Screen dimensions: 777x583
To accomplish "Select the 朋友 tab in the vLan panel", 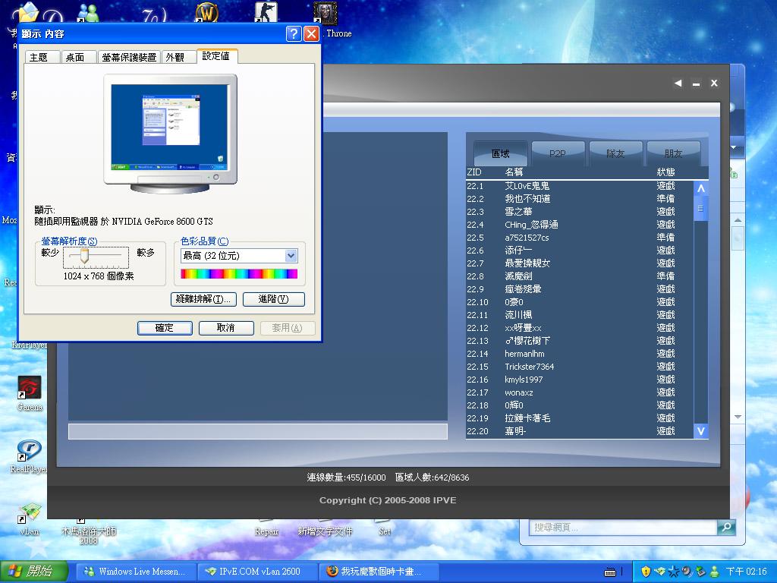I will [673, 153].
